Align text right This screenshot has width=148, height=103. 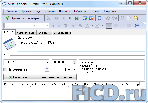pyautogui.click(x=122, y=26)
